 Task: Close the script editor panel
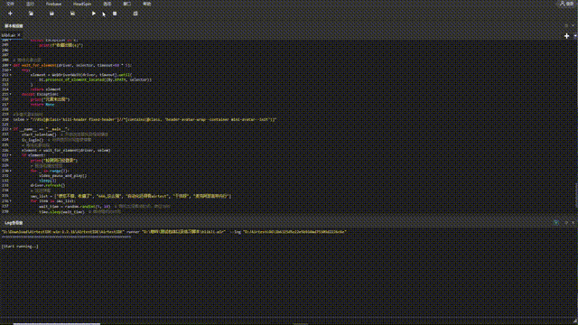573,26
